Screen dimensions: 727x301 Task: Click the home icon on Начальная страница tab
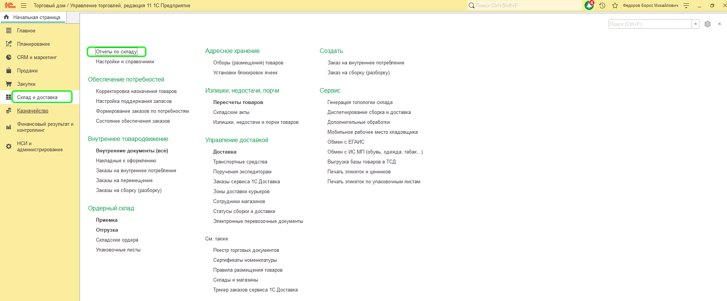6,17
